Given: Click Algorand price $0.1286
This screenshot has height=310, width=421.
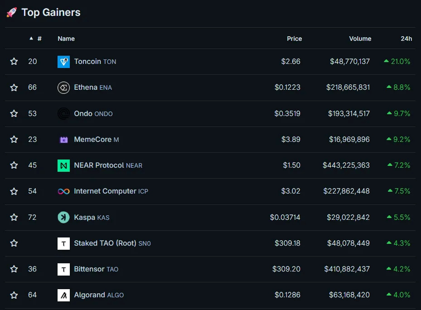Looking at the screenshot, I should pyautogui.click(x=287, y=295).
